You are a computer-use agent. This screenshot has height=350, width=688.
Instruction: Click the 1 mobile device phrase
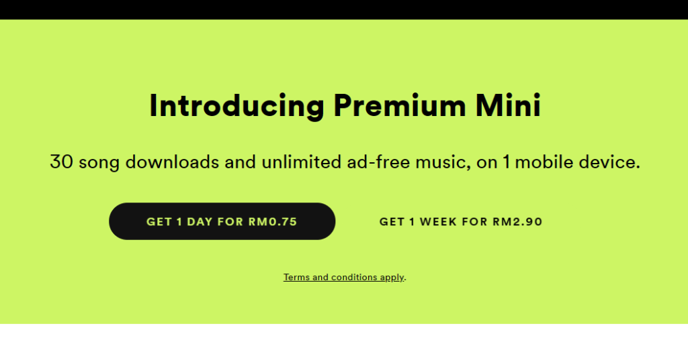pos(571,162)
